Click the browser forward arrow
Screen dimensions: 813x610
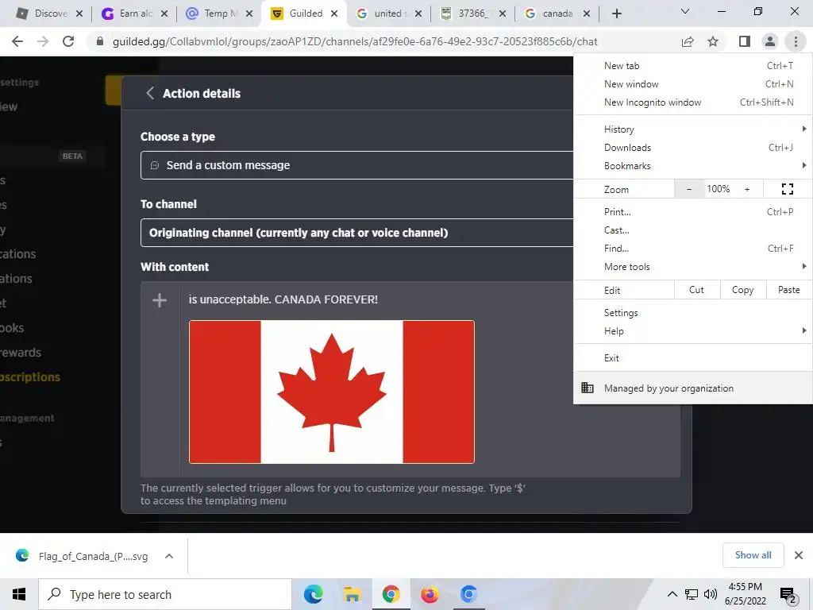pyautogui.click(x=43, y=41)
